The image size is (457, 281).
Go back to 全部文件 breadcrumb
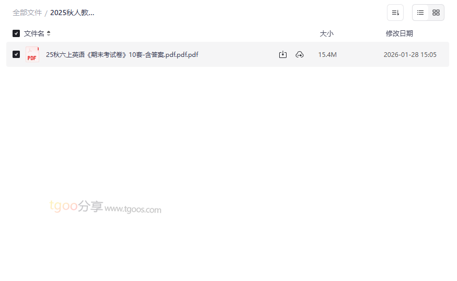click(x=27, y=13)
